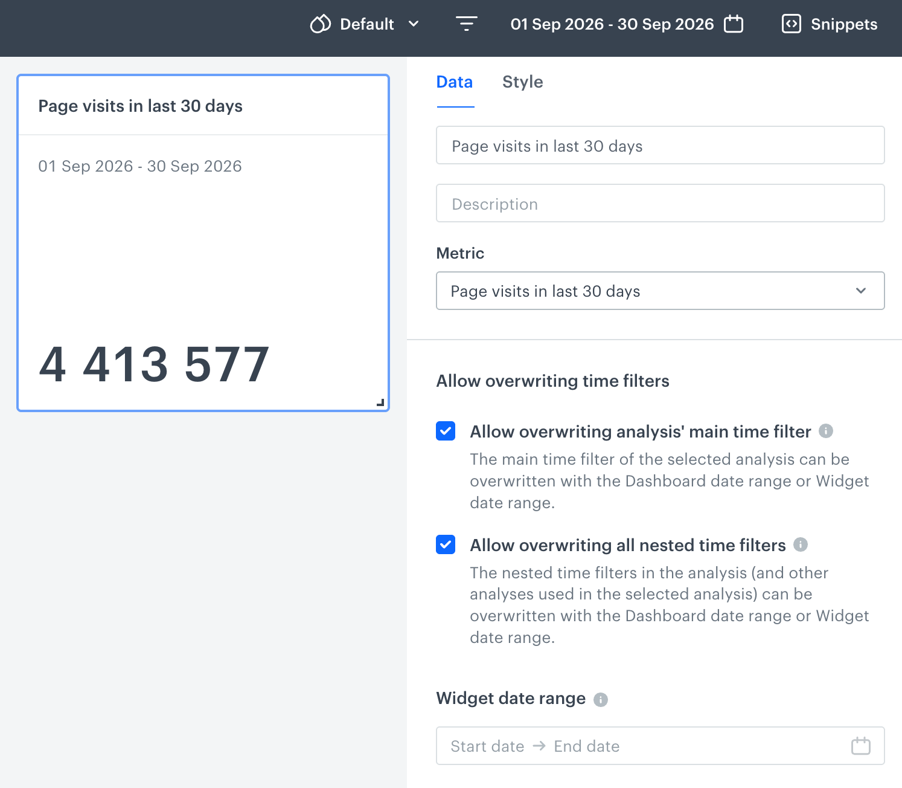Click the Start date placeholder
Viewport: 902px width, 788px height.
(x=487, y=746)
